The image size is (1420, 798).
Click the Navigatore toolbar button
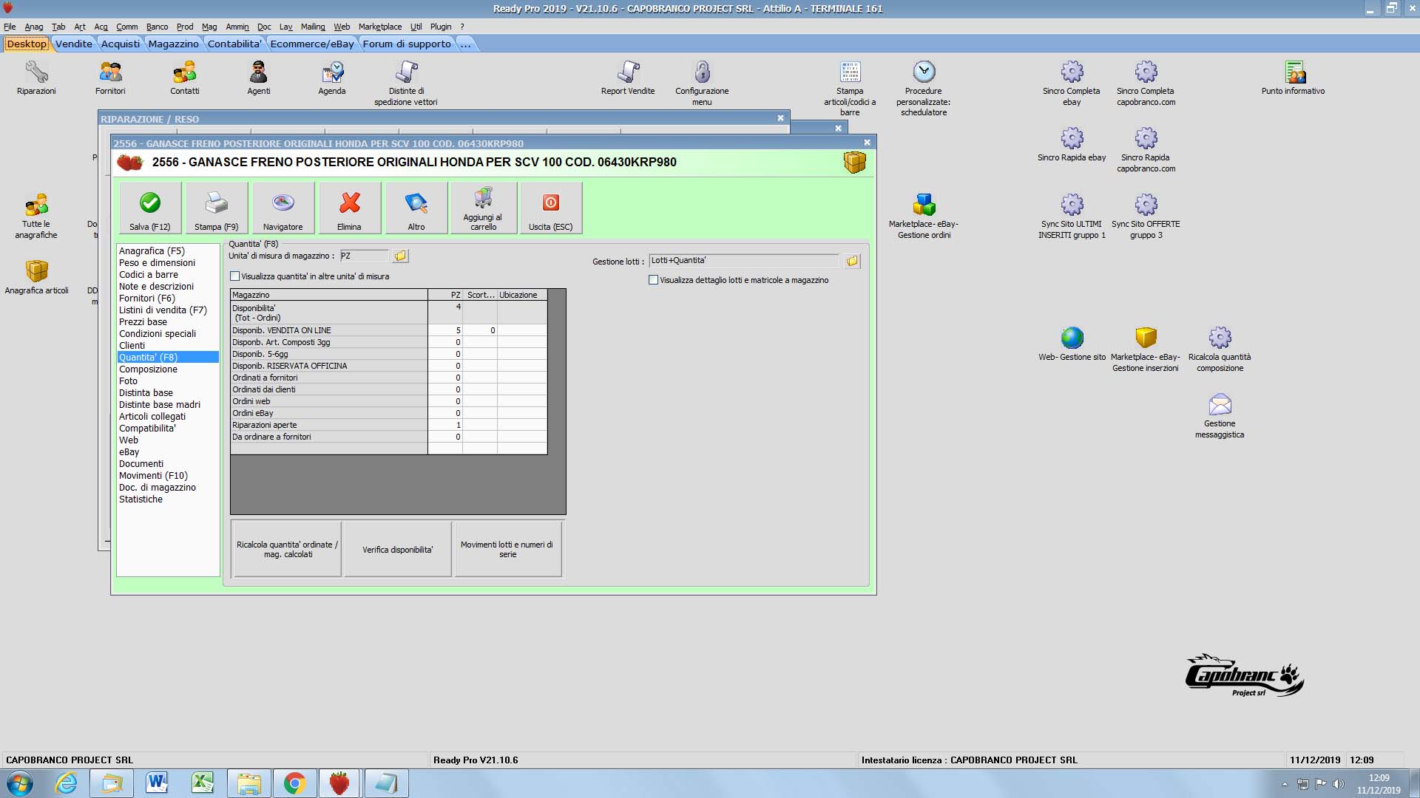(x=283, y=208)
